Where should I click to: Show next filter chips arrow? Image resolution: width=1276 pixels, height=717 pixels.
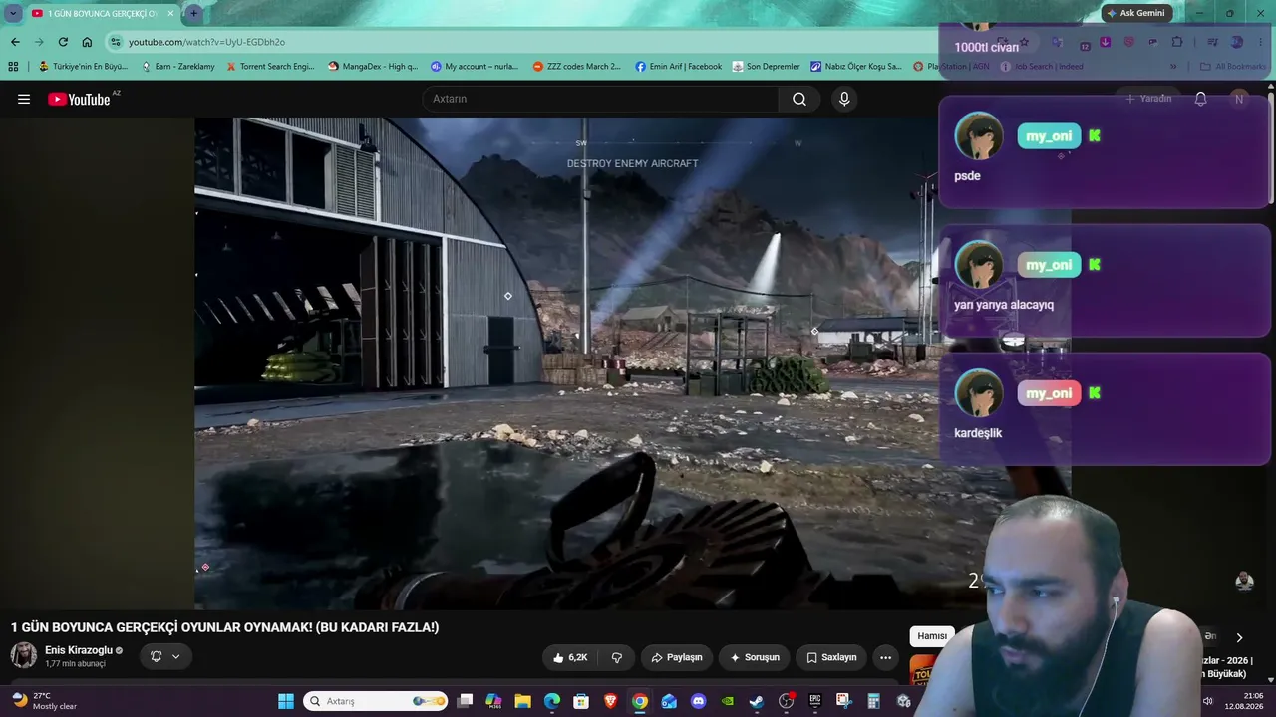(1239, 637)
